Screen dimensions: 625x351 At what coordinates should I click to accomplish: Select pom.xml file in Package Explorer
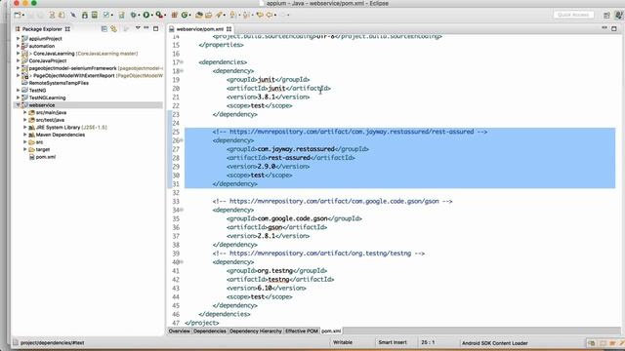pos(46,157)
